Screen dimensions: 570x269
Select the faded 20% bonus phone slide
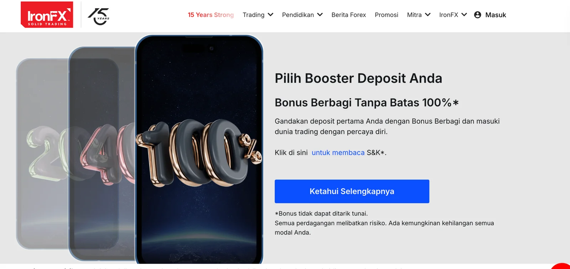42,154
